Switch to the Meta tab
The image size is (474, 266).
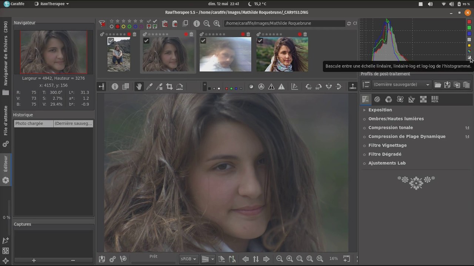coord(435,99)
